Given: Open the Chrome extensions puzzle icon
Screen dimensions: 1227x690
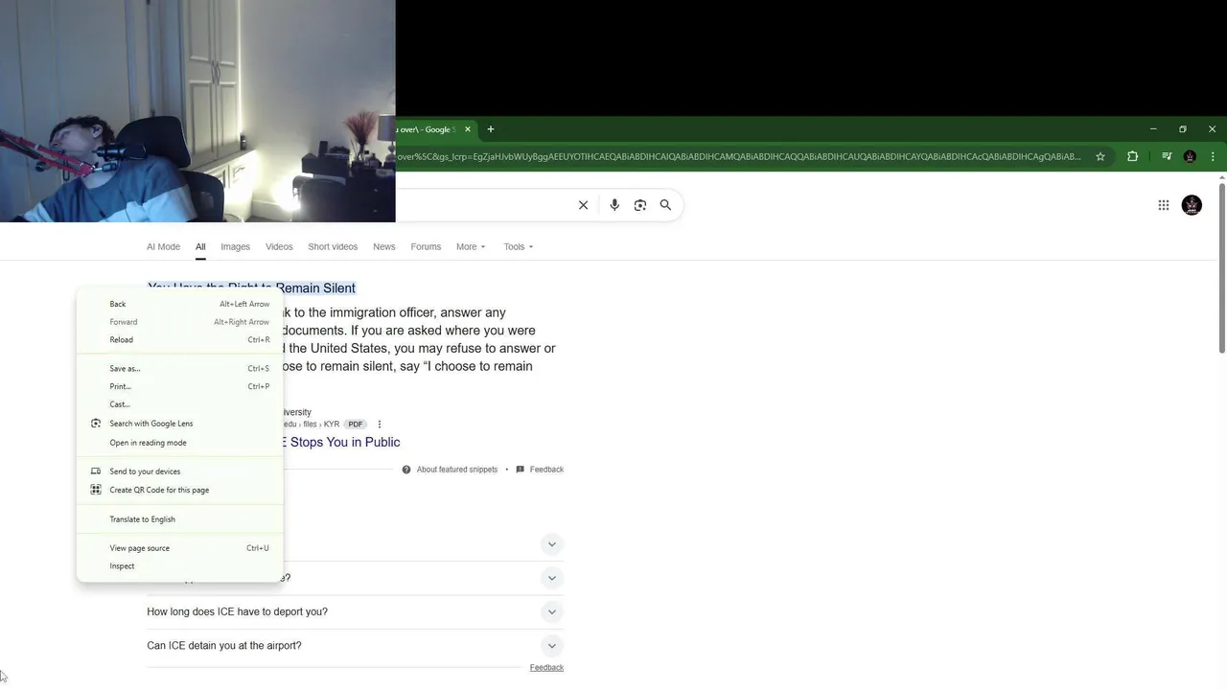Looking at the screenshot, I should coord(1132,156).
